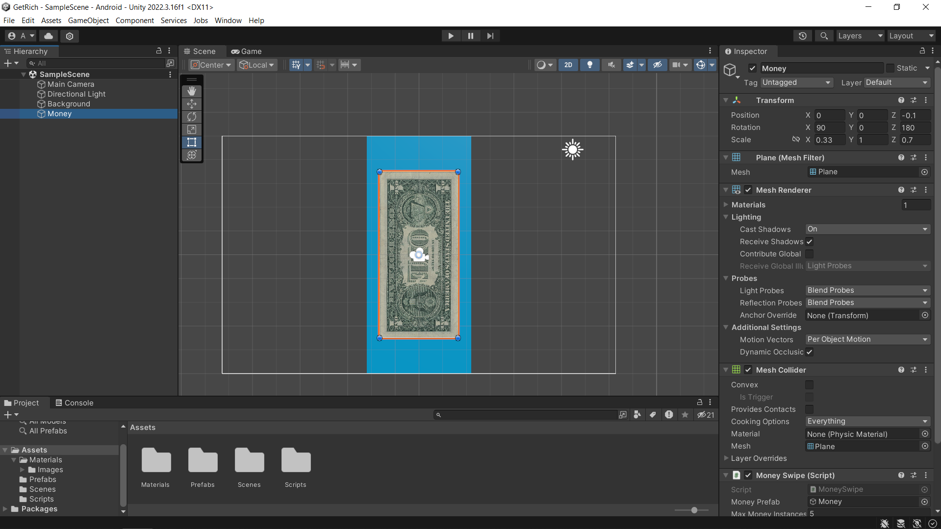The height and width of the screenshot is (529, 941).
Task: Open the Tag dropdown showing Untagged
Action: click(796, 82)
